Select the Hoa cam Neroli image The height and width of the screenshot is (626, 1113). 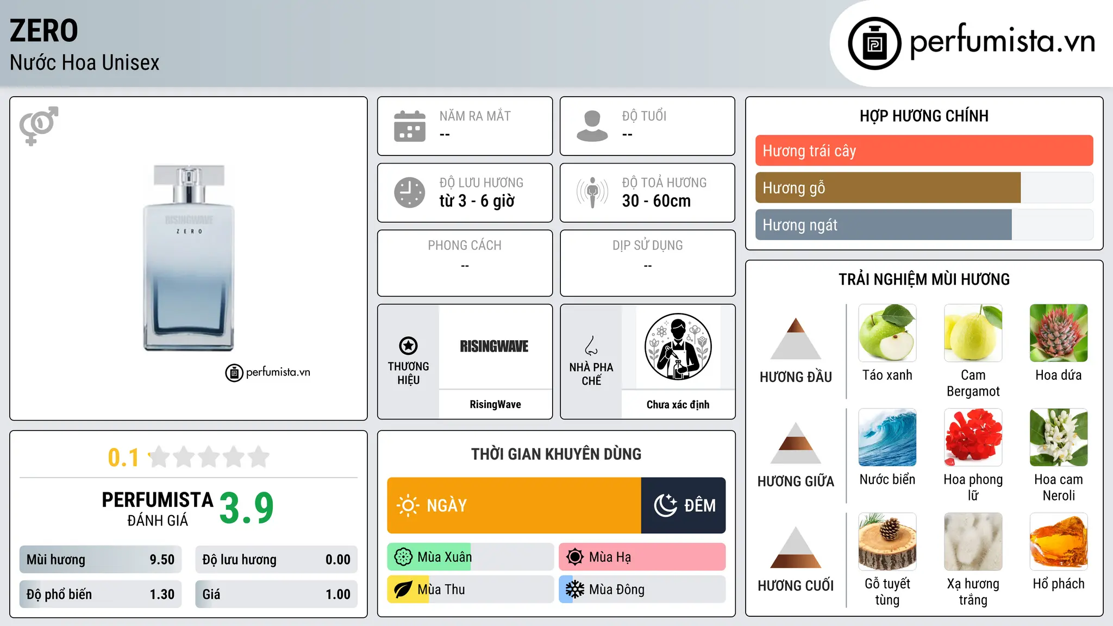pos(1059,437)
